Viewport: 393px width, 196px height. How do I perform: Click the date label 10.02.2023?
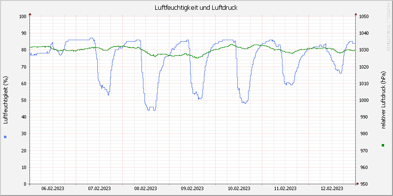tap(239, 189)
